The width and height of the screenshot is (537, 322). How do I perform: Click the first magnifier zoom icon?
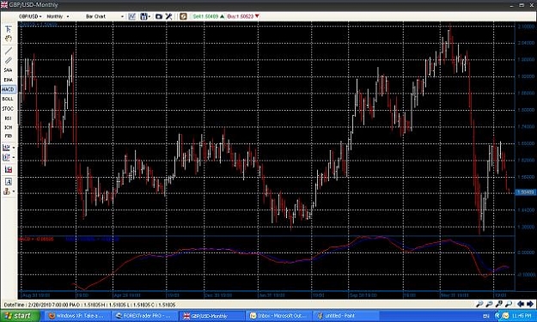tap(479, 304)
